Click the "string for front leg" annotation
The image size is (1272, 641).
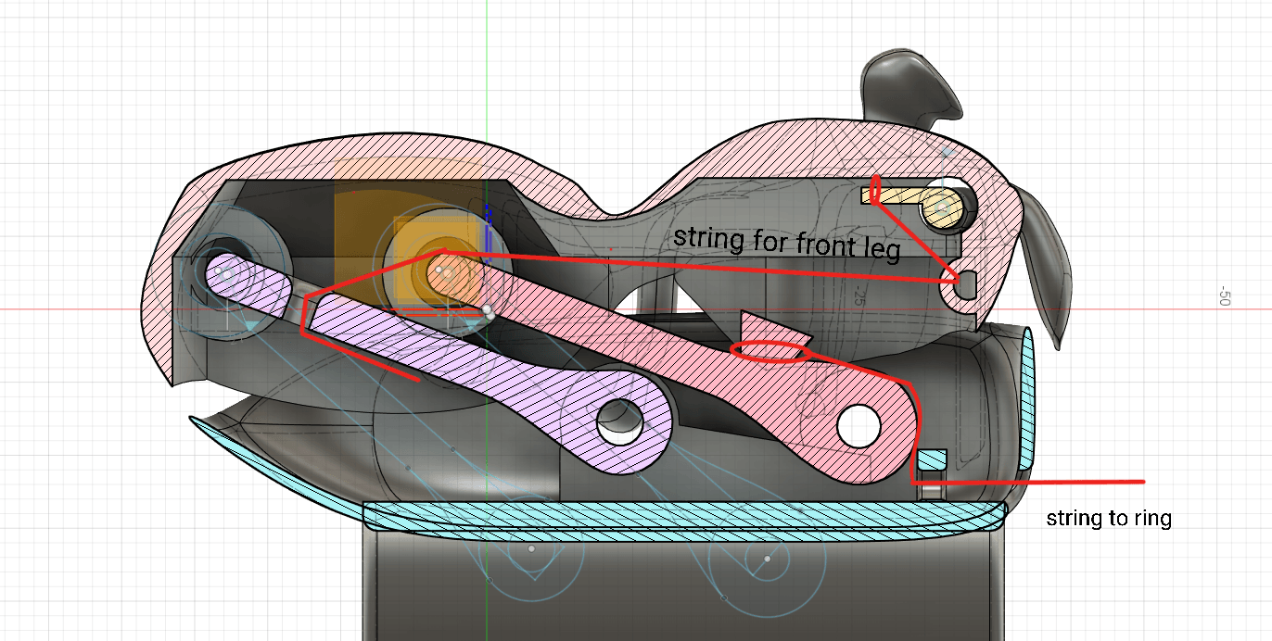787,241
